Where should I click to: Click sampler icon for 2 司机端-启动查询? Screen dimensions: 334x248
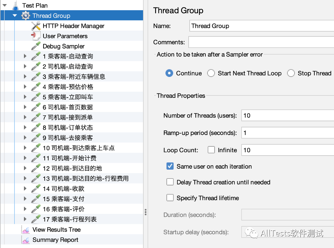point(36,66)
